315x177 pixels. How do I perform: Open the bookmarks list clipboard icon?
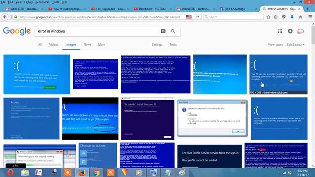pyautogui.click(x=276, y=17)
